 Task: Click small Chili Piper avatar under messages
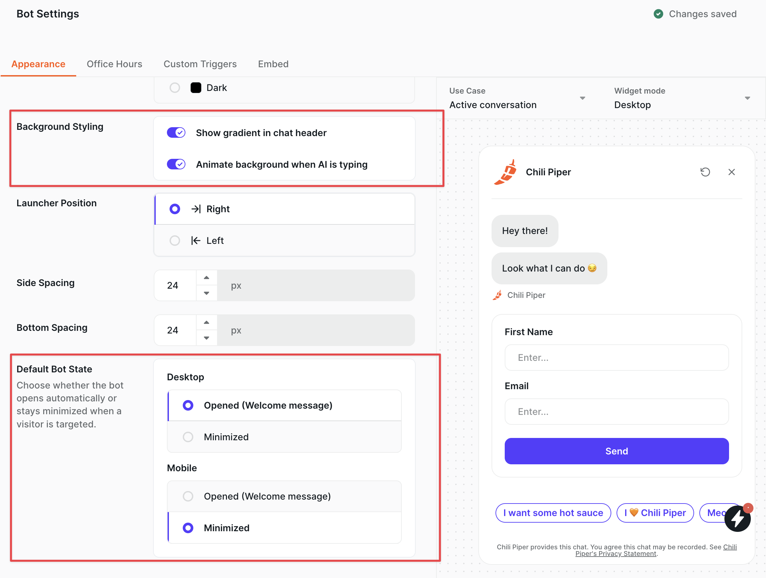click(497, 295)
